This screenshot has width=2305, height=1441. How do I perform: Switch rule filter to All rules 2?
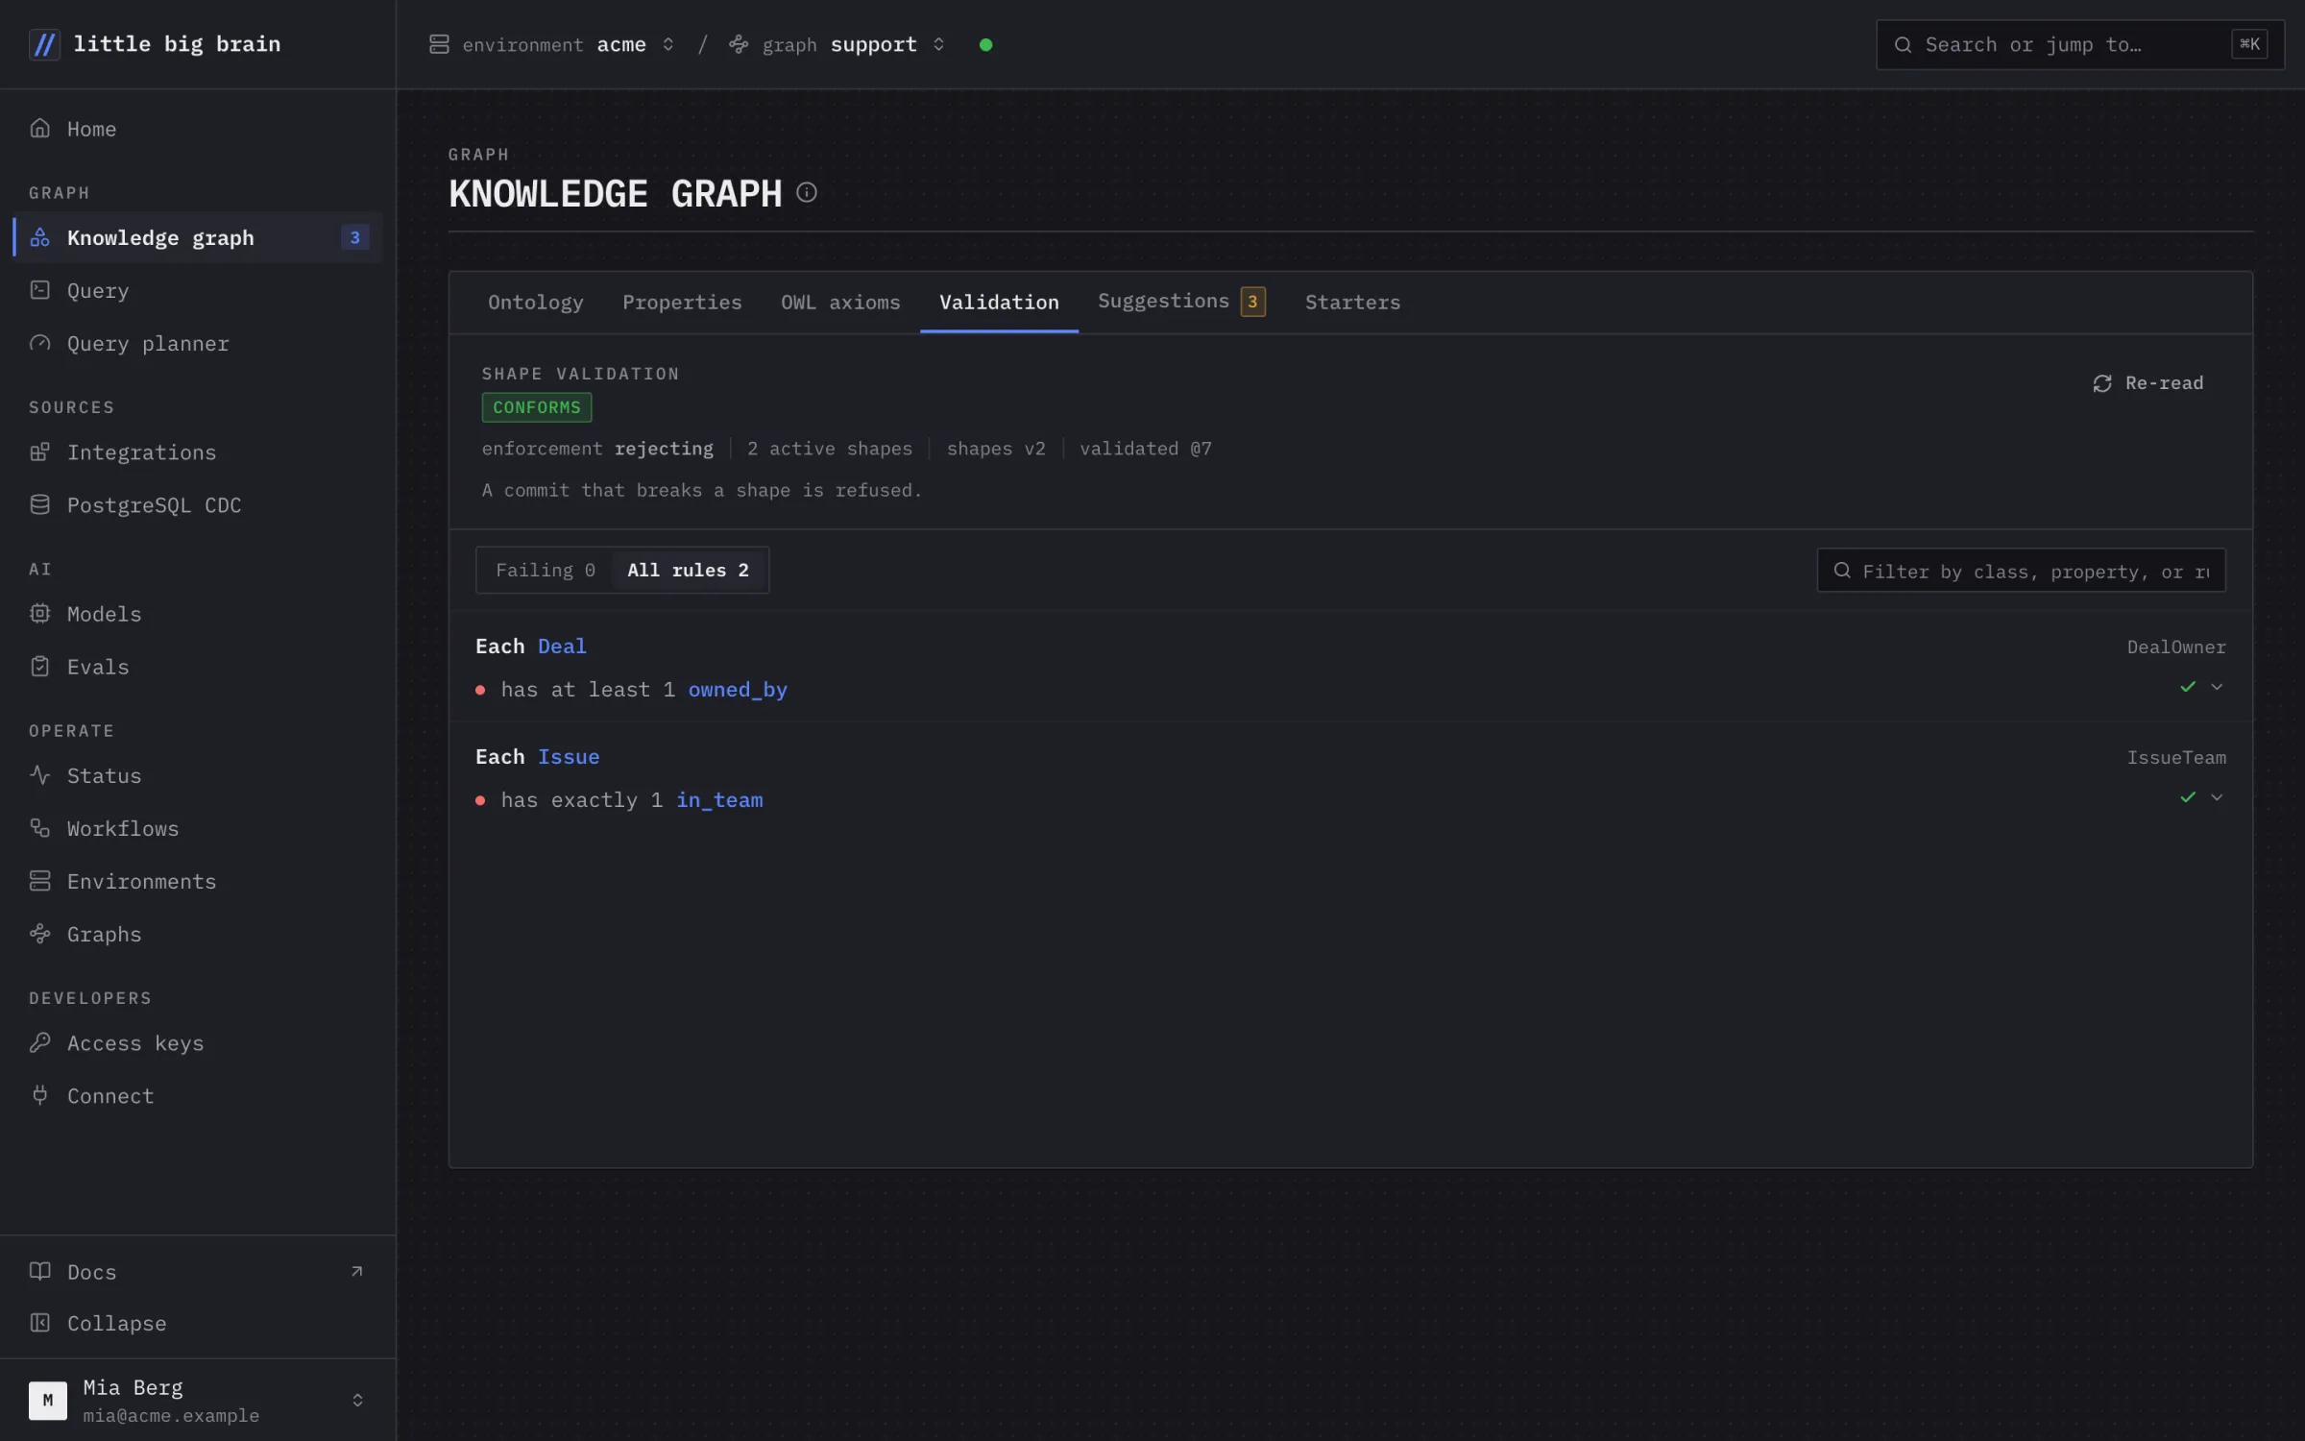(x=688, y=570)
